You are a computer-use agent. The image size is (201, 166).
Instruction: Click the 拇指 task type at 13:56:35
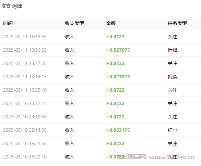[173, 50]
